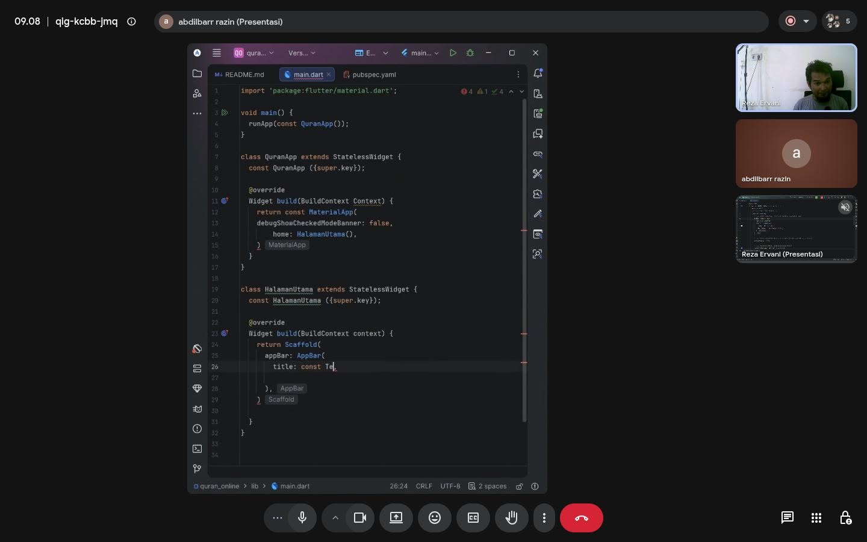This screenshot has width=867, height=542.
Task: Open more options three-dot menu in Meet bar
Action: point(544,518)
